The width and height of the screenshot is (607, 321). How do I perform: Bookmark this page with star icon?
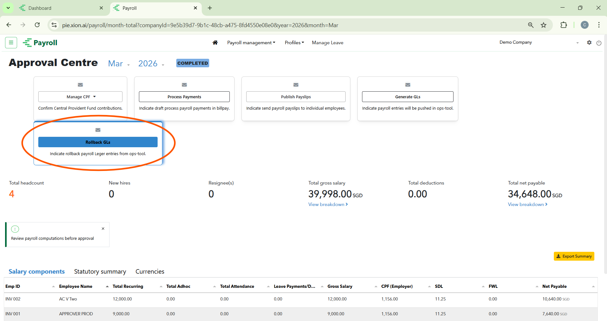[543, 25]
